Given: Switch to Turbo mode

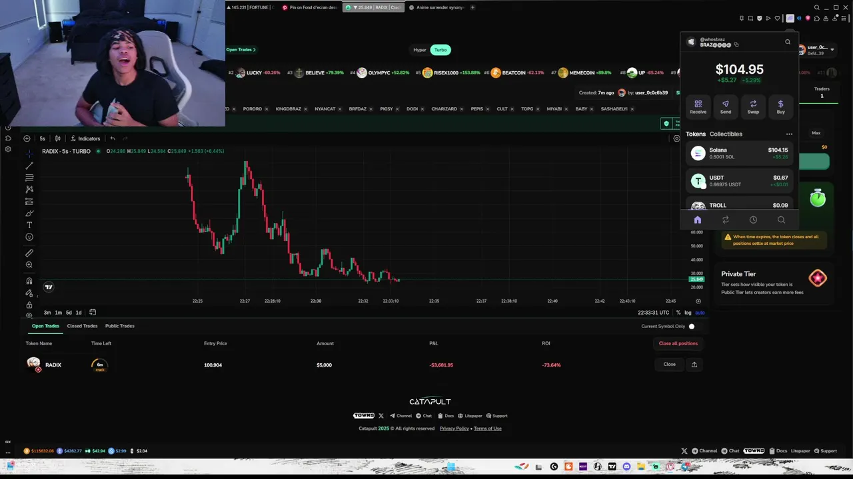Looking at the screenshot, I should (440, 50).
